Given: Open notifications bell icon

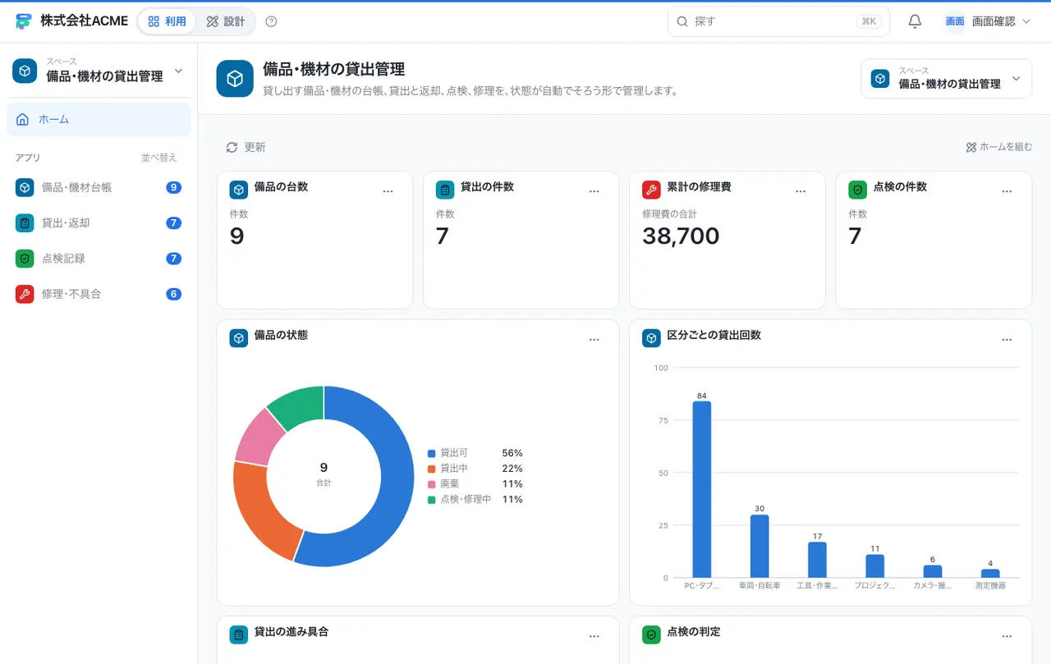Looking at the screenshot, I should pos(915,21).
